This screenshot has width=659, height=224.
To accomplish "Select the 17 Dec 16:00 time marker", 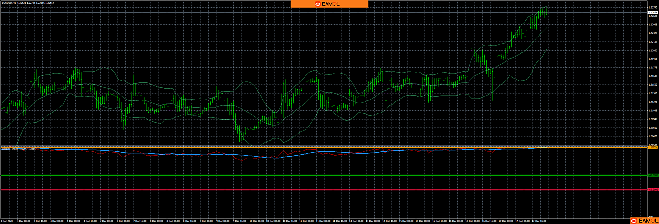I will pyautogui.click(x=539, y=221).
